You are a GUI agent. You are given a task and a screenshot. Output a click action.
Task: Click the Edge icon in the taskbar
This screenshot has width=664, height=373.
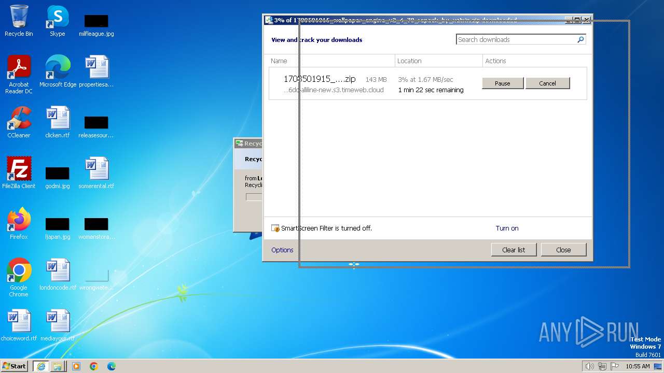tap(112, 366)
